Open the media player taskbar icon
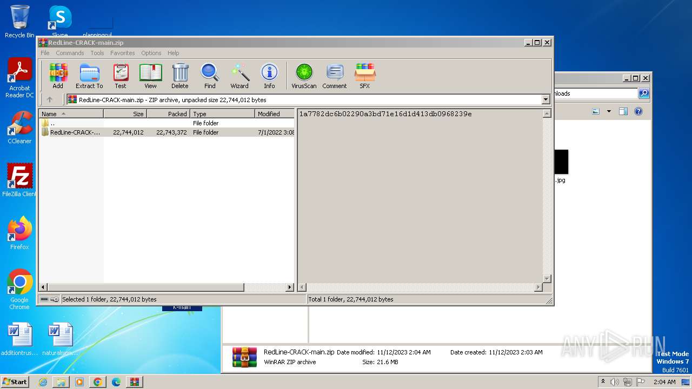Viewport: 692px width, 389px height. coord(79,382)
